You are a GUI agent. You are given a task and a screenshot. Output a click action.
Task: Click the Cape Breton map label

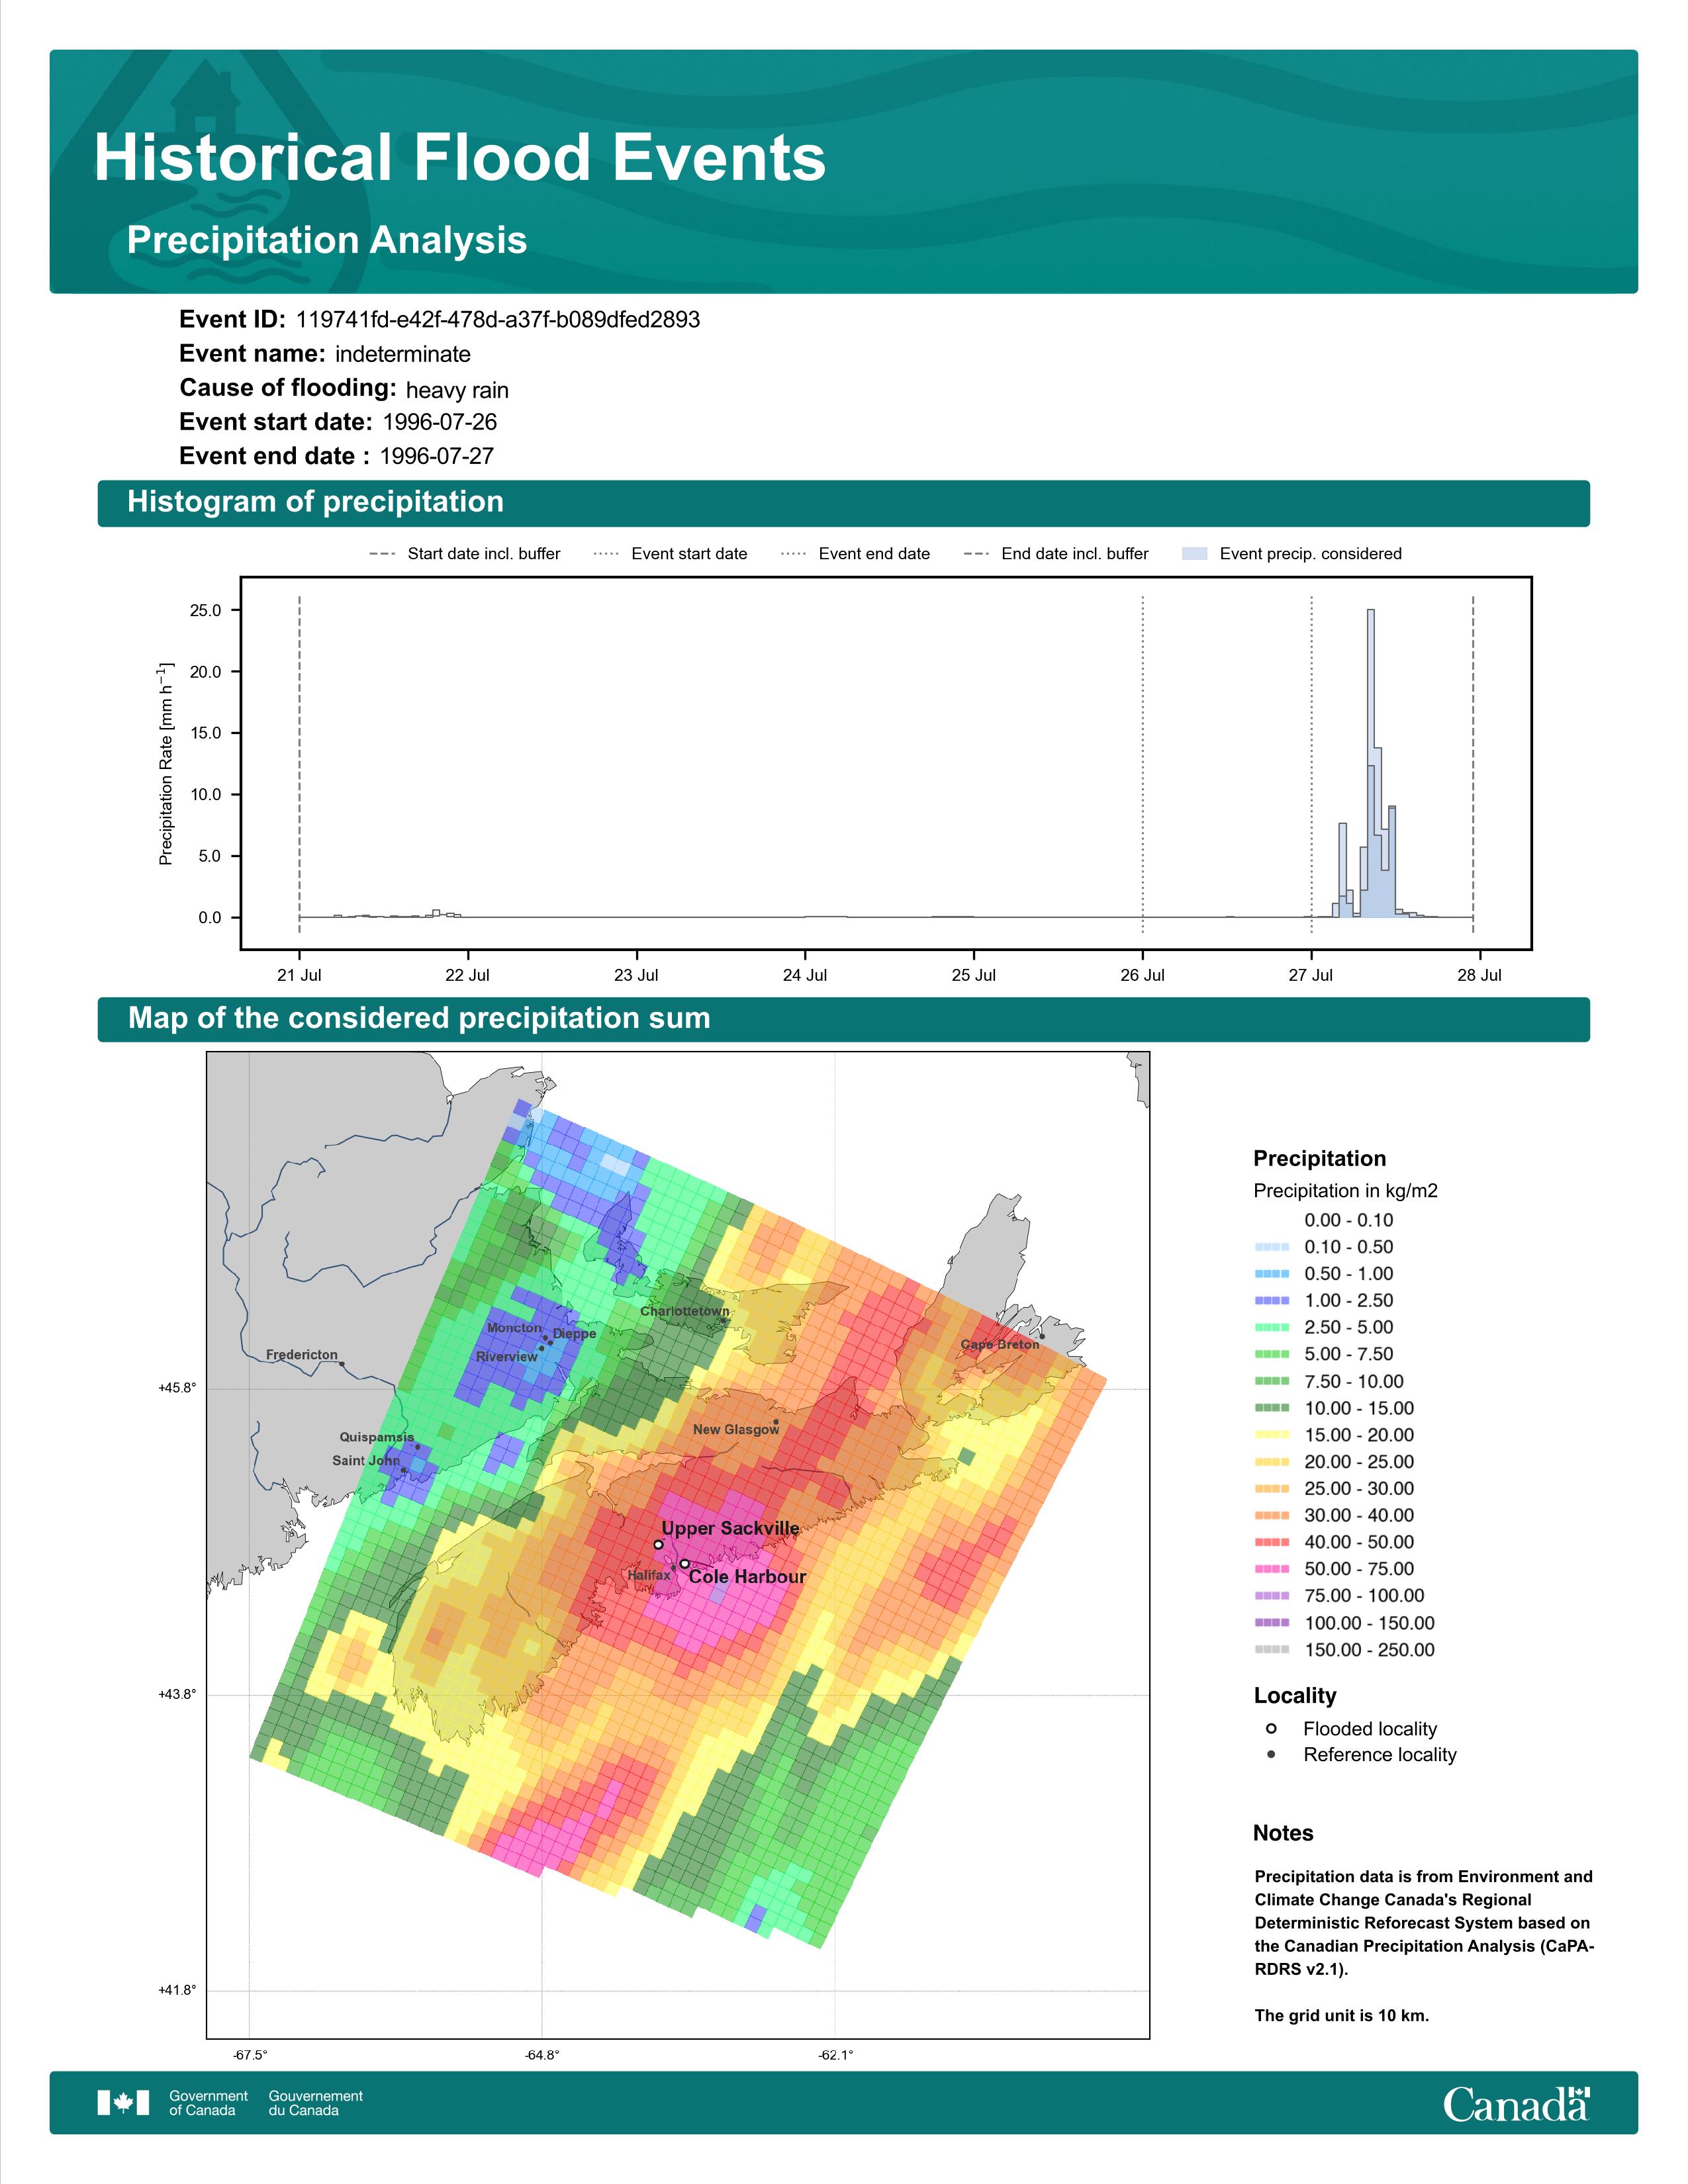point(1000,1345)
